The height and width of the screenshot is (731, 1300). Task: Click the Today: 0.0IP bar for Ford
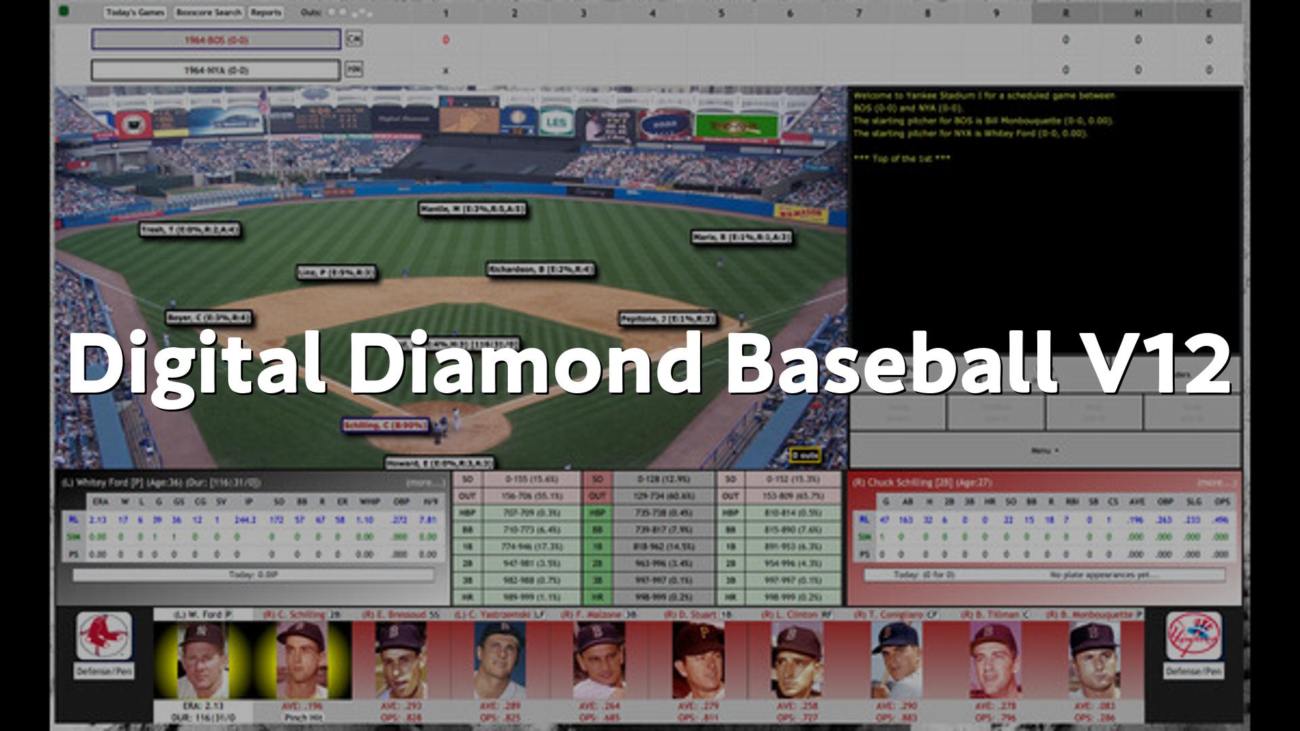(253, 575)
